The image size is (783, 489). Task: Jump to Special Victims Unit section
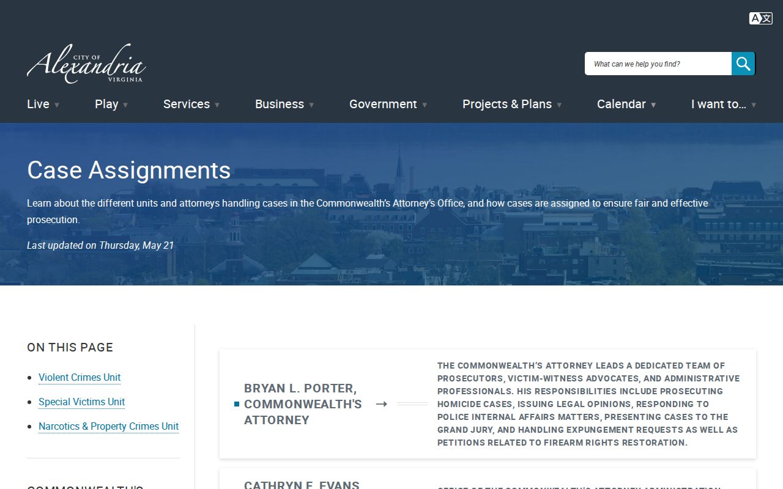81,402
